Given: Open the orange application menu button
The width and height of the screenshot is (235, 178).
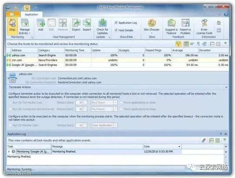Looking at the screenshot, I should [x=13, y=14].
